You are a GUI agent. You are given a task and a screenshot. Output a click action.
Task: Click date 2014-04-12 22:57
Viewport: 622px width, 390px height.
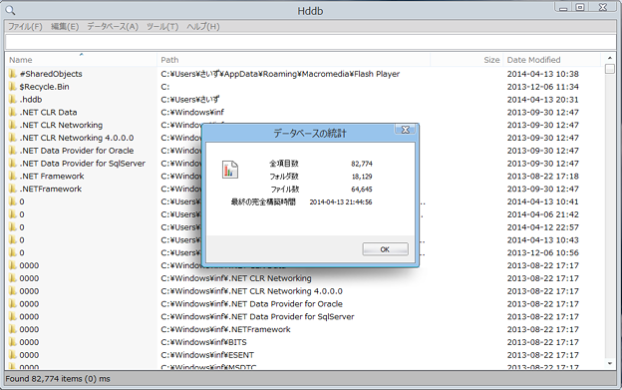[542, 227]
